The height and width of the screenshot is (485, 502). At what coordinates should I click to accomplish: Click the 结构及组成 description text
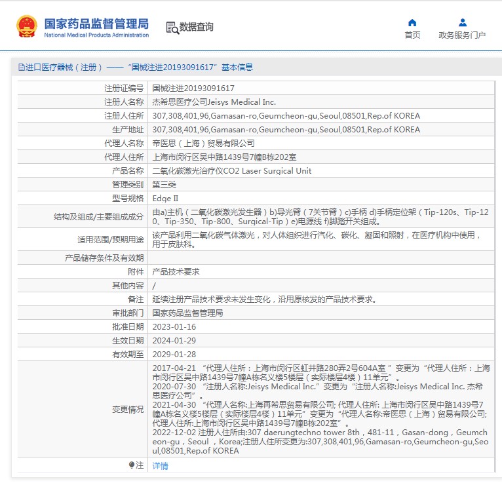(320, 217)
